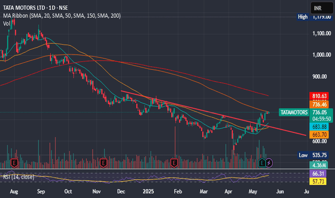Click the November earnings E marker
The image size is (335, 198).
(x=104, y=163)
